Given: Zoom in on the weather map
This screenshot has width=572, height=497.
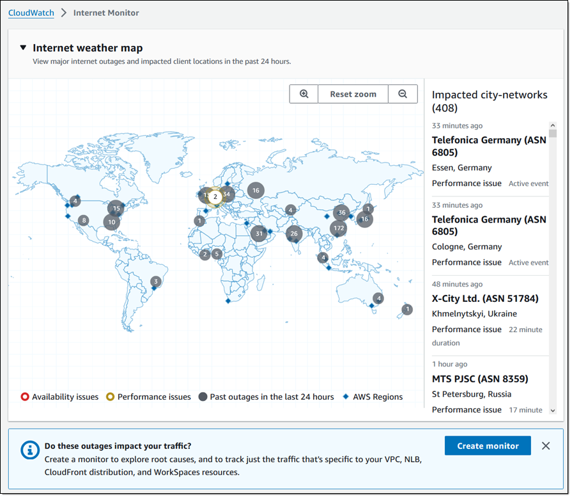Looking at the screenshot, I should click(x=305, y=94).
